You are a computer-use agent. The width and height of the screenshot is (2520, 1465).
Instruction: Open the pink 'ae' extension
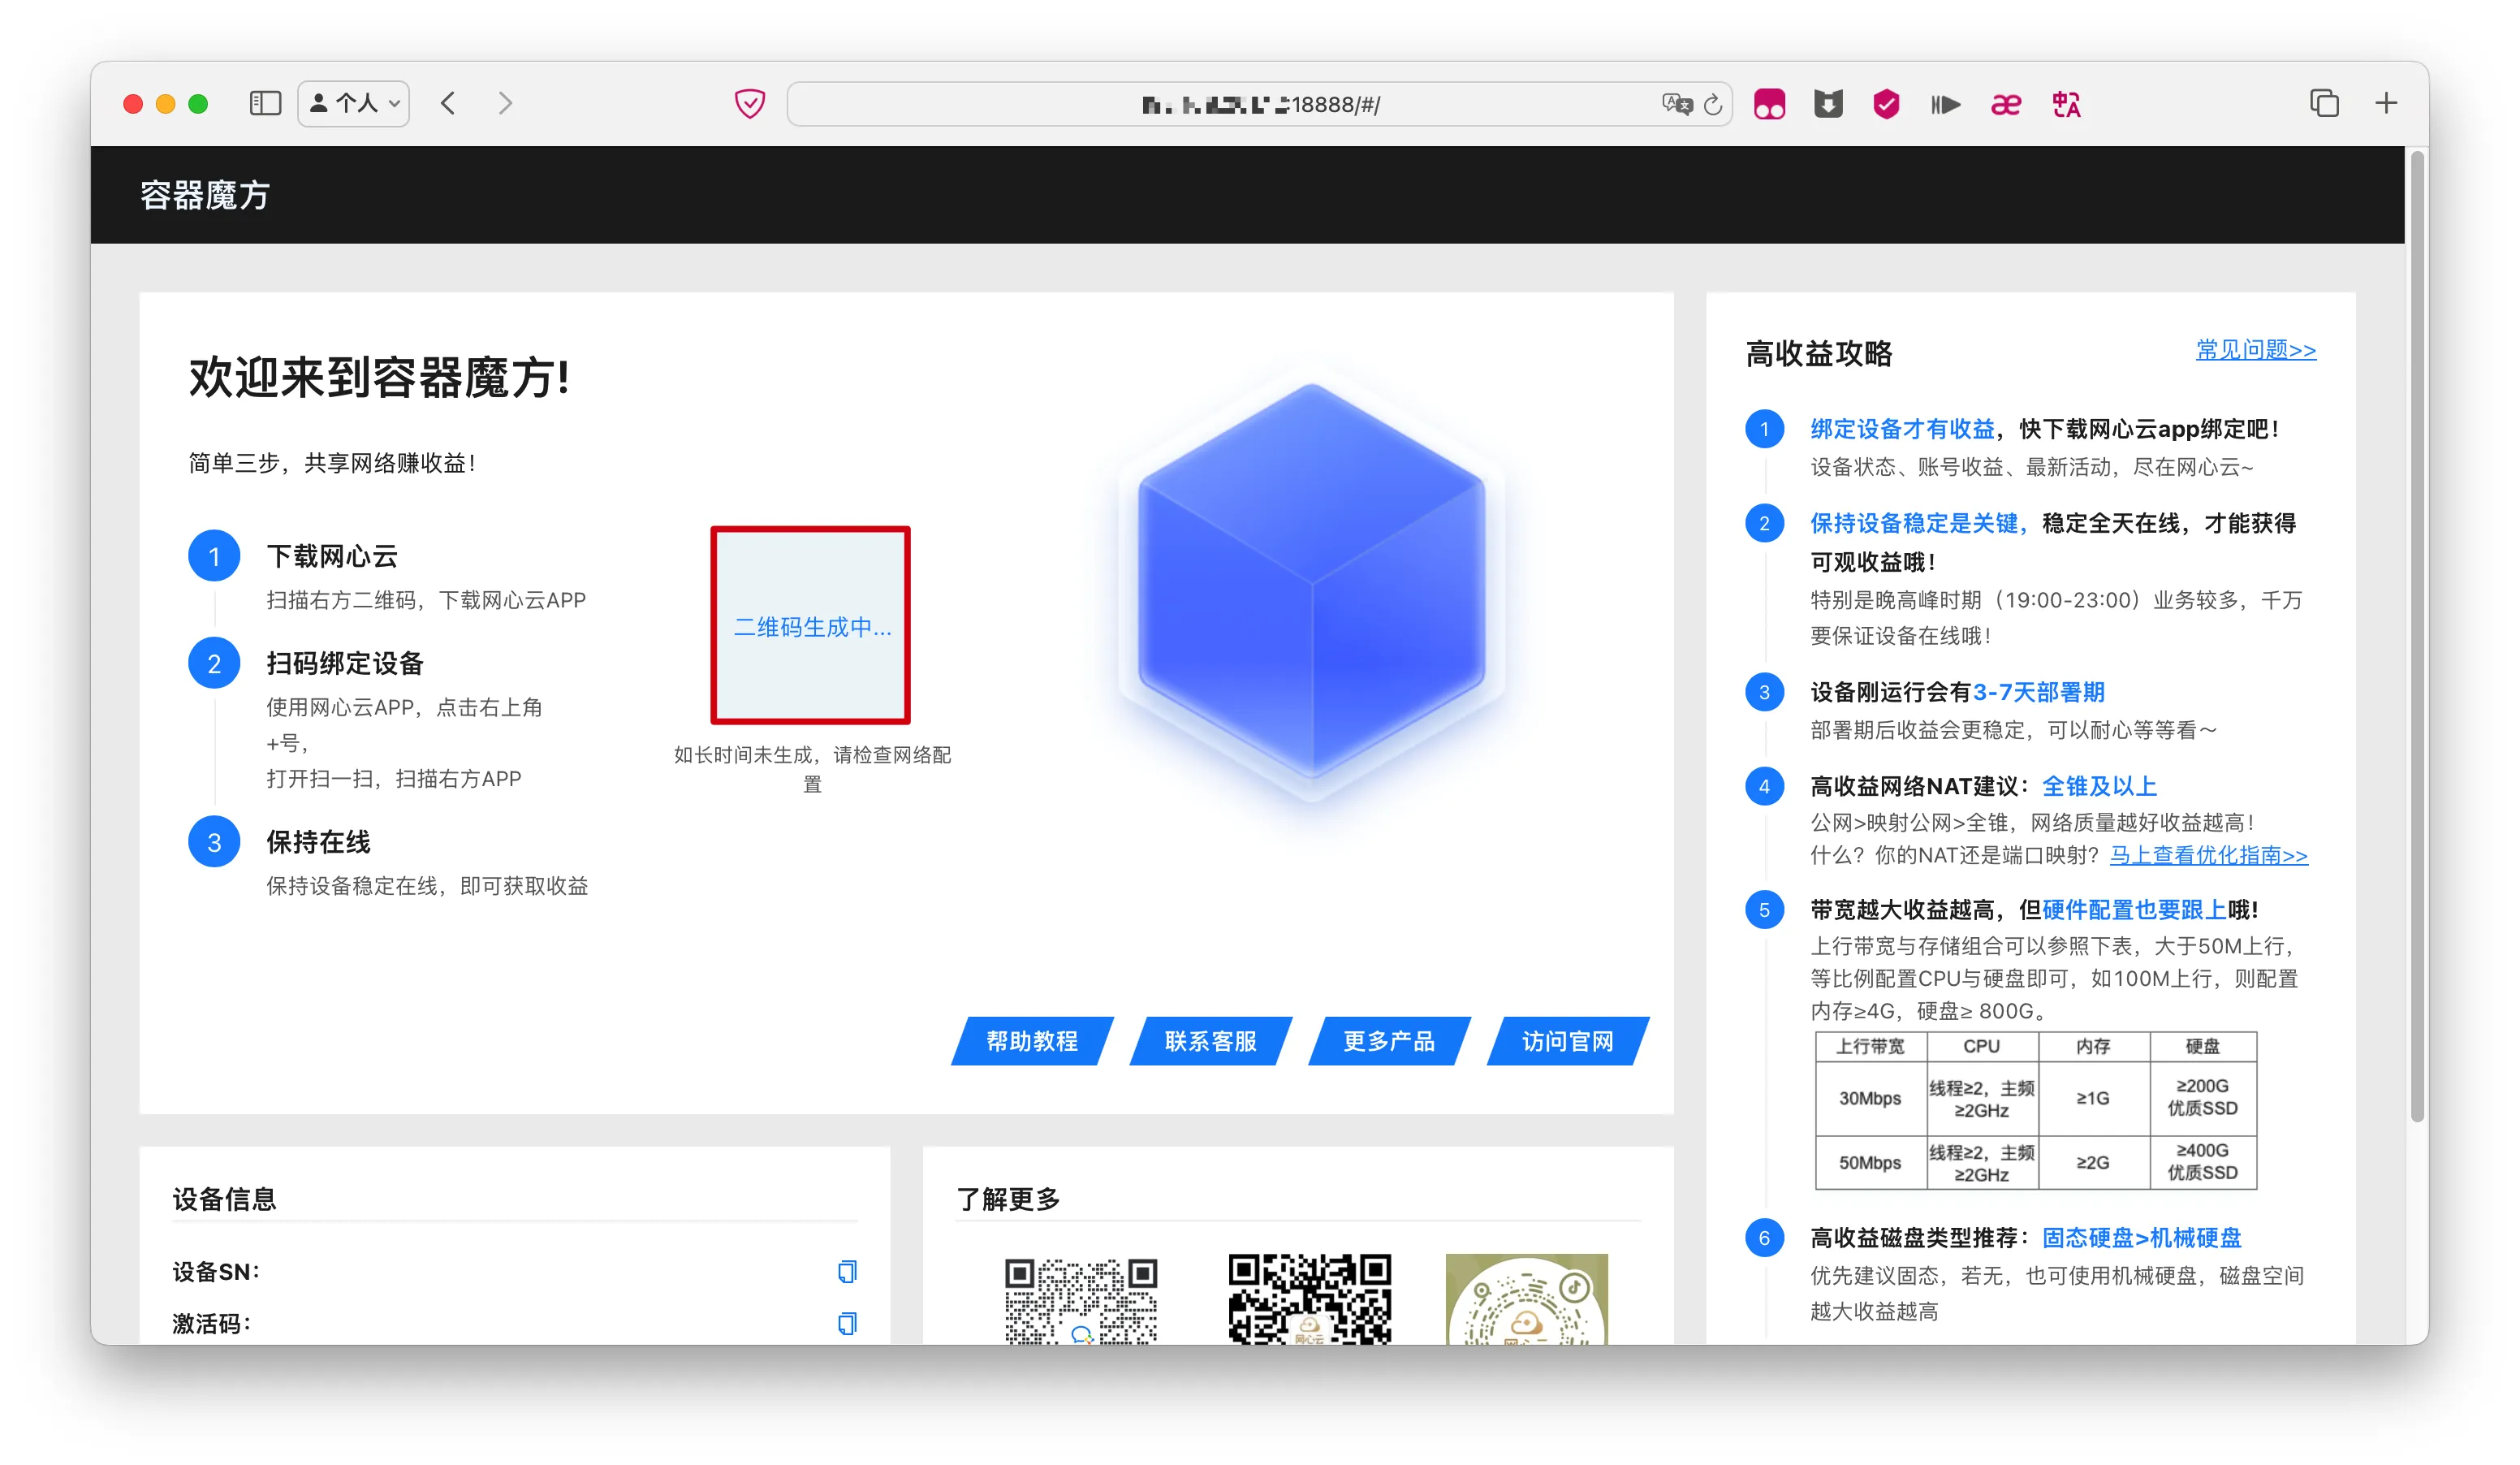point(2006,104)
